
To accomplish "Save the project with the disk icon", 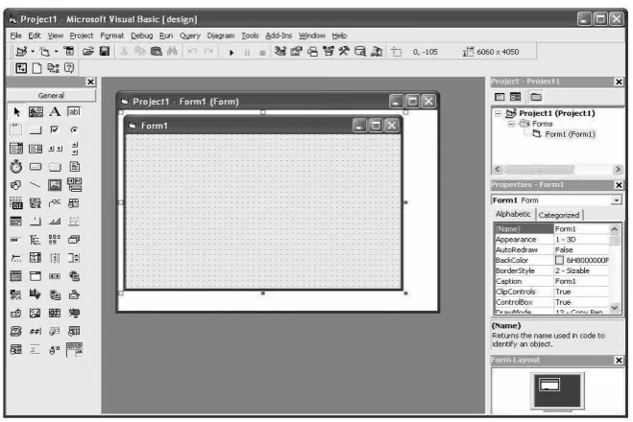I will pyautogui.click(x=105, y=51).
